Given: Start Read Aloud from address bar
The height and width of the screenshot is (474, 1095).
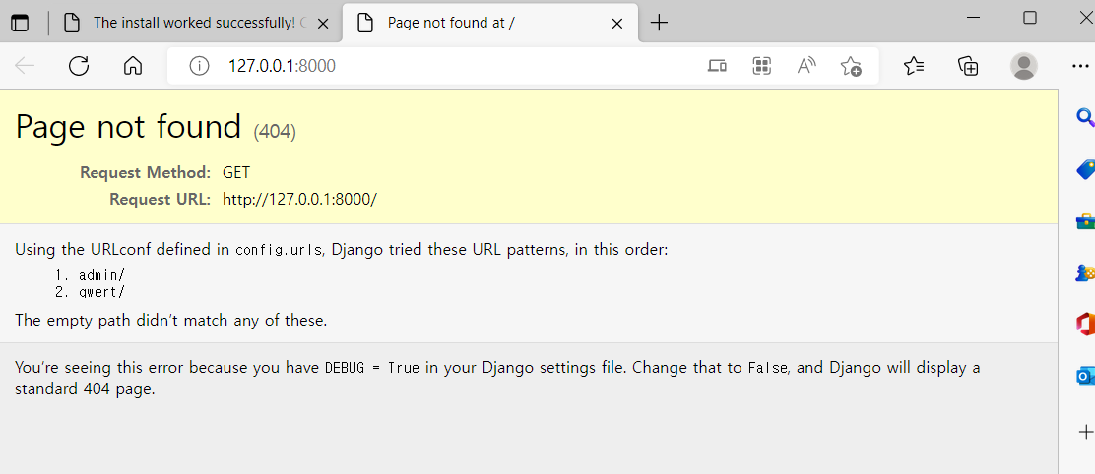Looking at the screenshot, I should [x=805, y=66].
